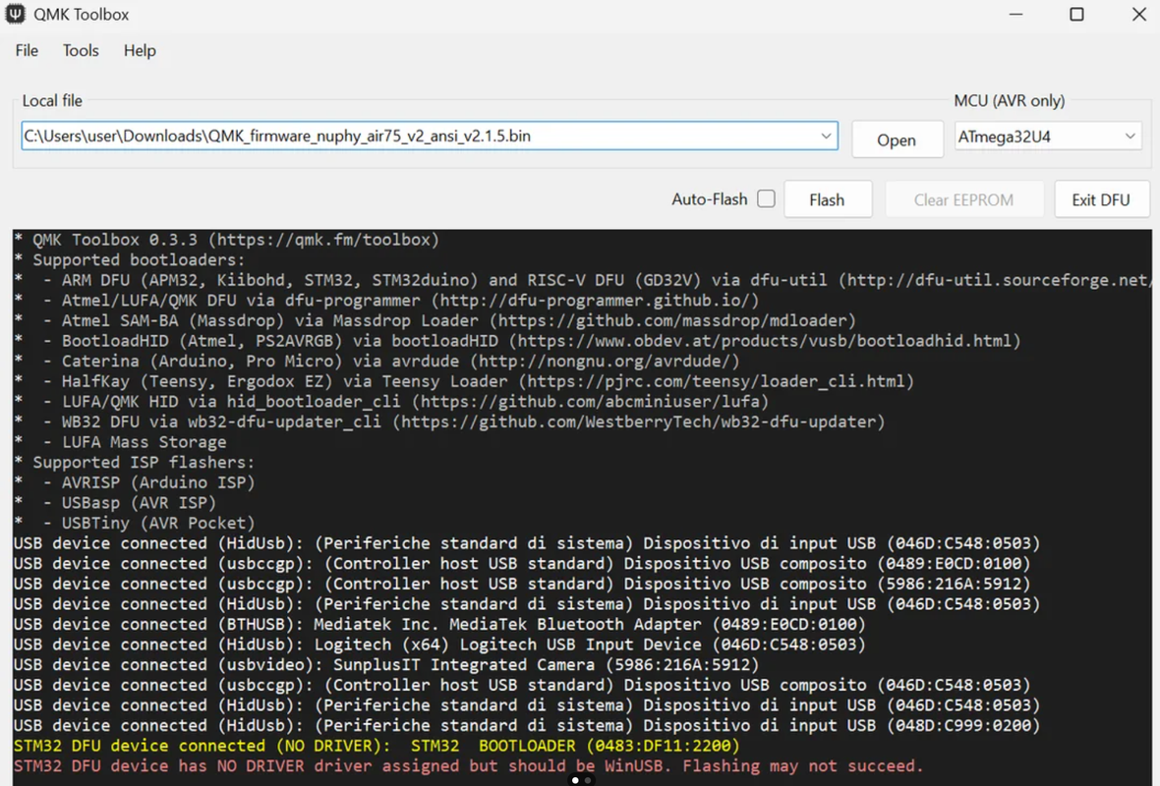
Task: Click the LUFA Mass Storage log line
Action: [120, 442]
